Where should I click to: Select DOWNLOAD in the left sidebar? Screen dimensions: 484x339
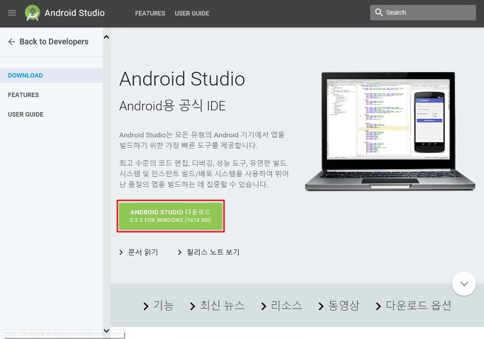click(x=51, y=76)
